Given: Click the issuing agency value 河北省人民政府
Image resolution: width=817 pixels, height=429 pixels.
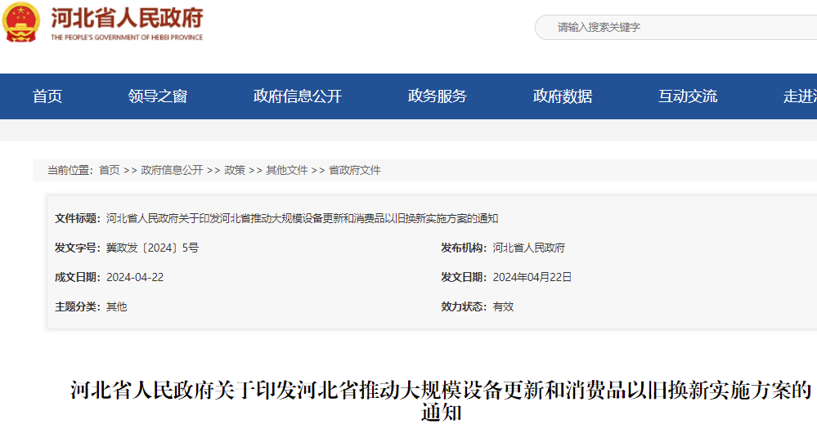Looking at the screenshot, I should tap(528, 248).
